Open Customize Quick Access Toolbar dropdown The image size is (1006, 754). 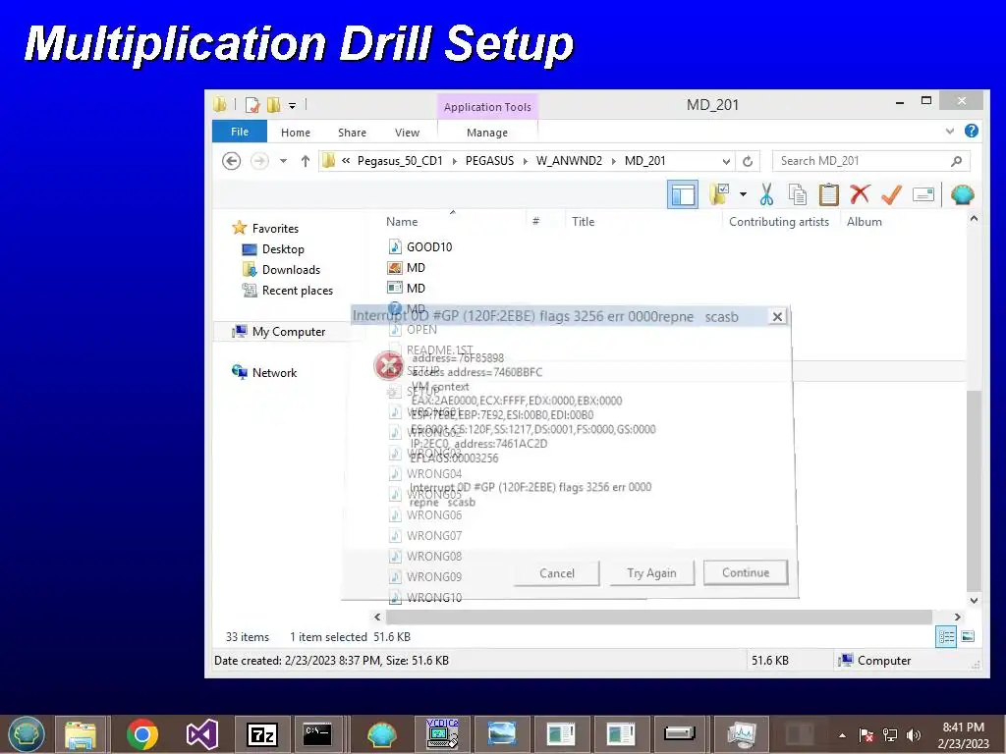pyautogui.click(x=292, y=105)
